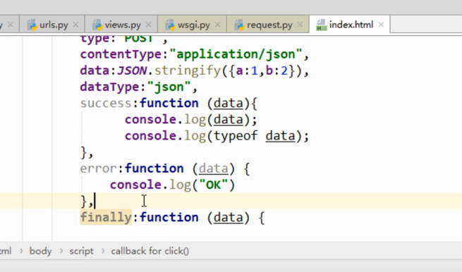Image resolution: width=462 pixels, height=272 pixels.
Task: Close the index.html tab
Action: click(381, 25)
